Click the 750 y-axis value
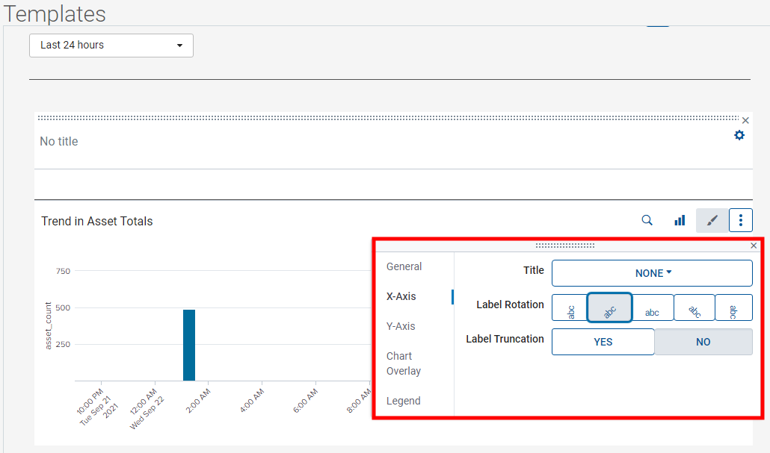770x453 pixels. point(63,271)
